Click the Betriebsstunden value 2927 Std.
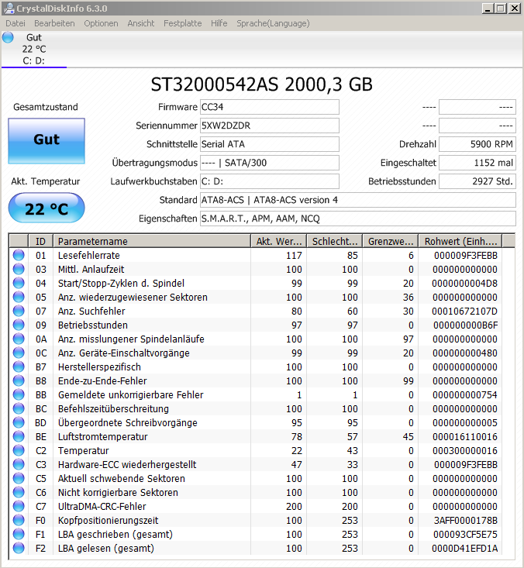Viewport: 524px width, 568px height. (477, 181)
